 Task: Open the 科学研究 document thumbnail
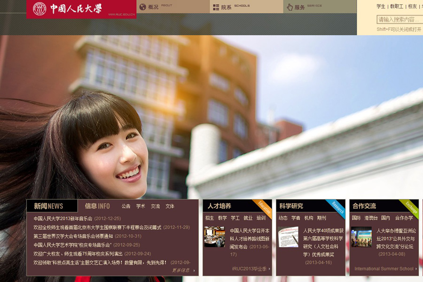pyautogui.click(x=288, y=237)
